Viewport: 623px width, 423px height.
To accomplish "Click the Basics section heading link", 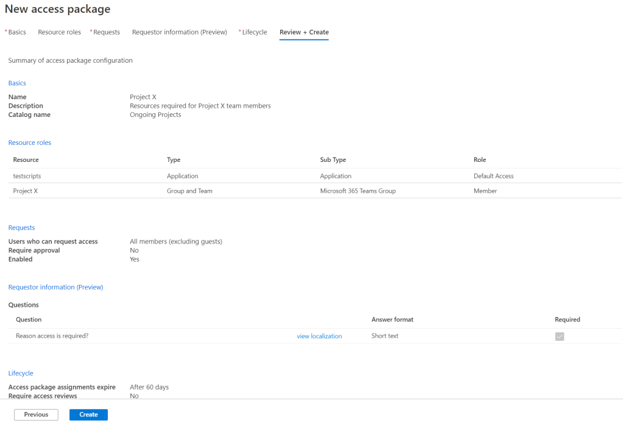I will (x=17, y=83).
